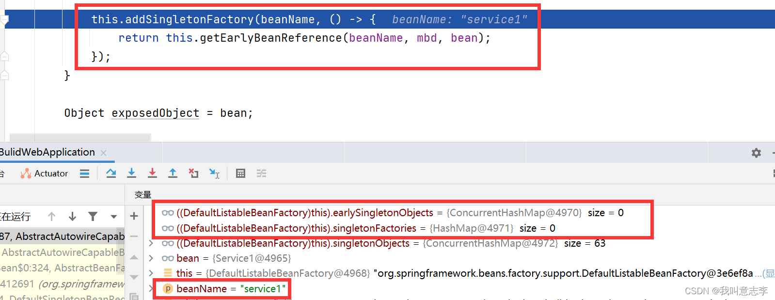Select previous frame with up arrow
Image resolution: width=775 pixels, height=300 pixels.
[x=52, y=216]
